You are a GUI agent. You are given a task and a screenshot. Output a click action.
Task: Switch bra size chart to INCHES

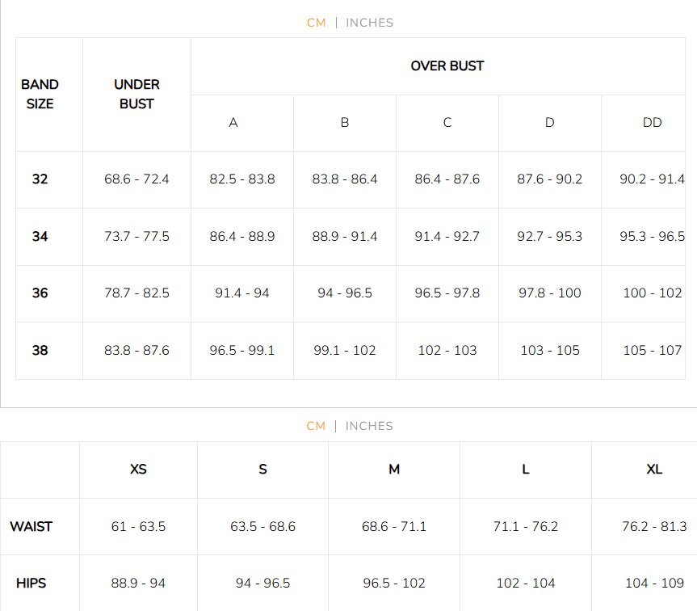[x=369, y=23]
